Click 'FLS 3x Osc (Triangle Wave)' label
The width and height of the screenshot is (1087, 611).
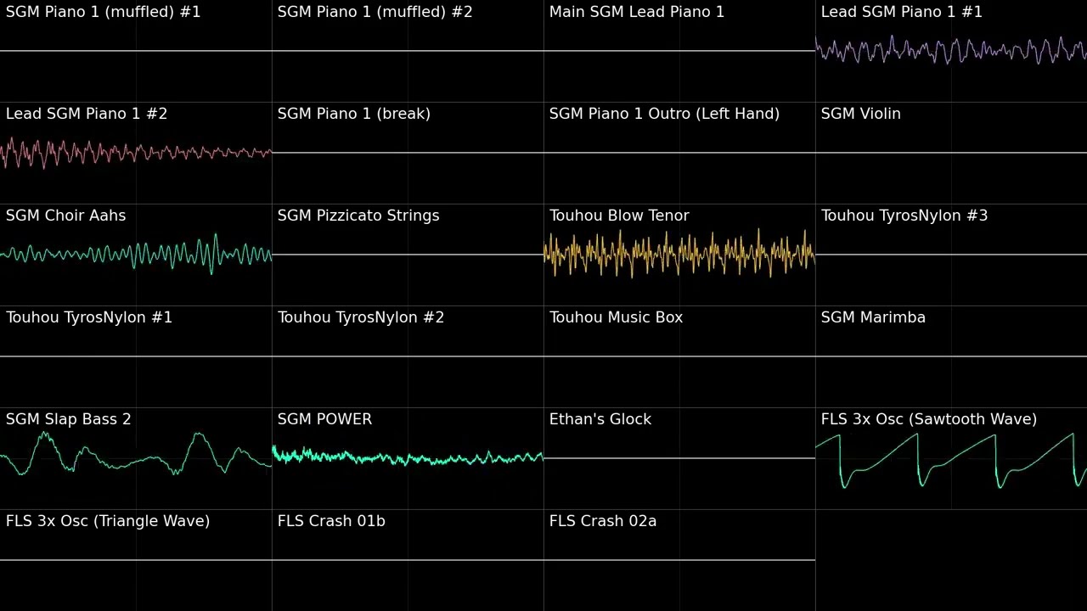tap(107, 521)
